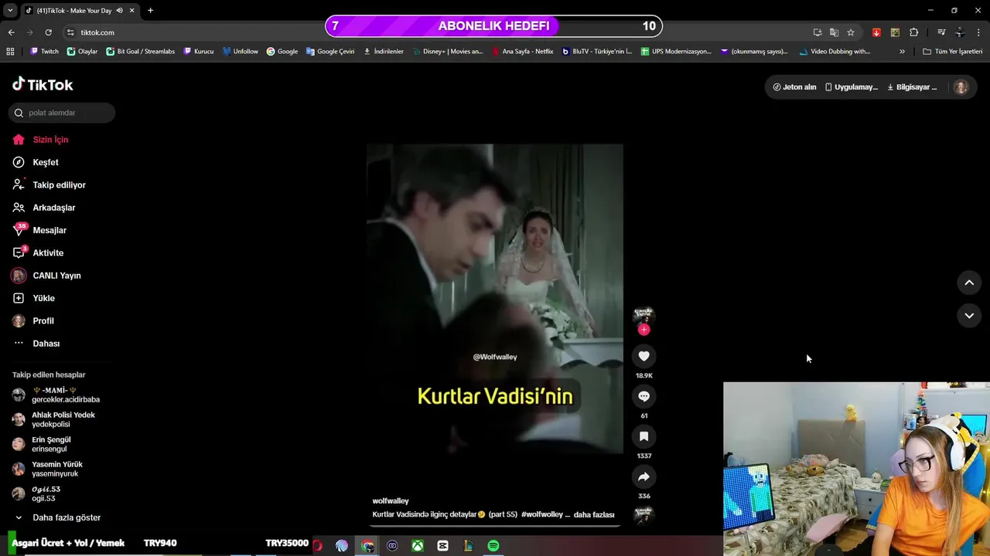Expand followed accounts with Daha fazla göster

58,517
